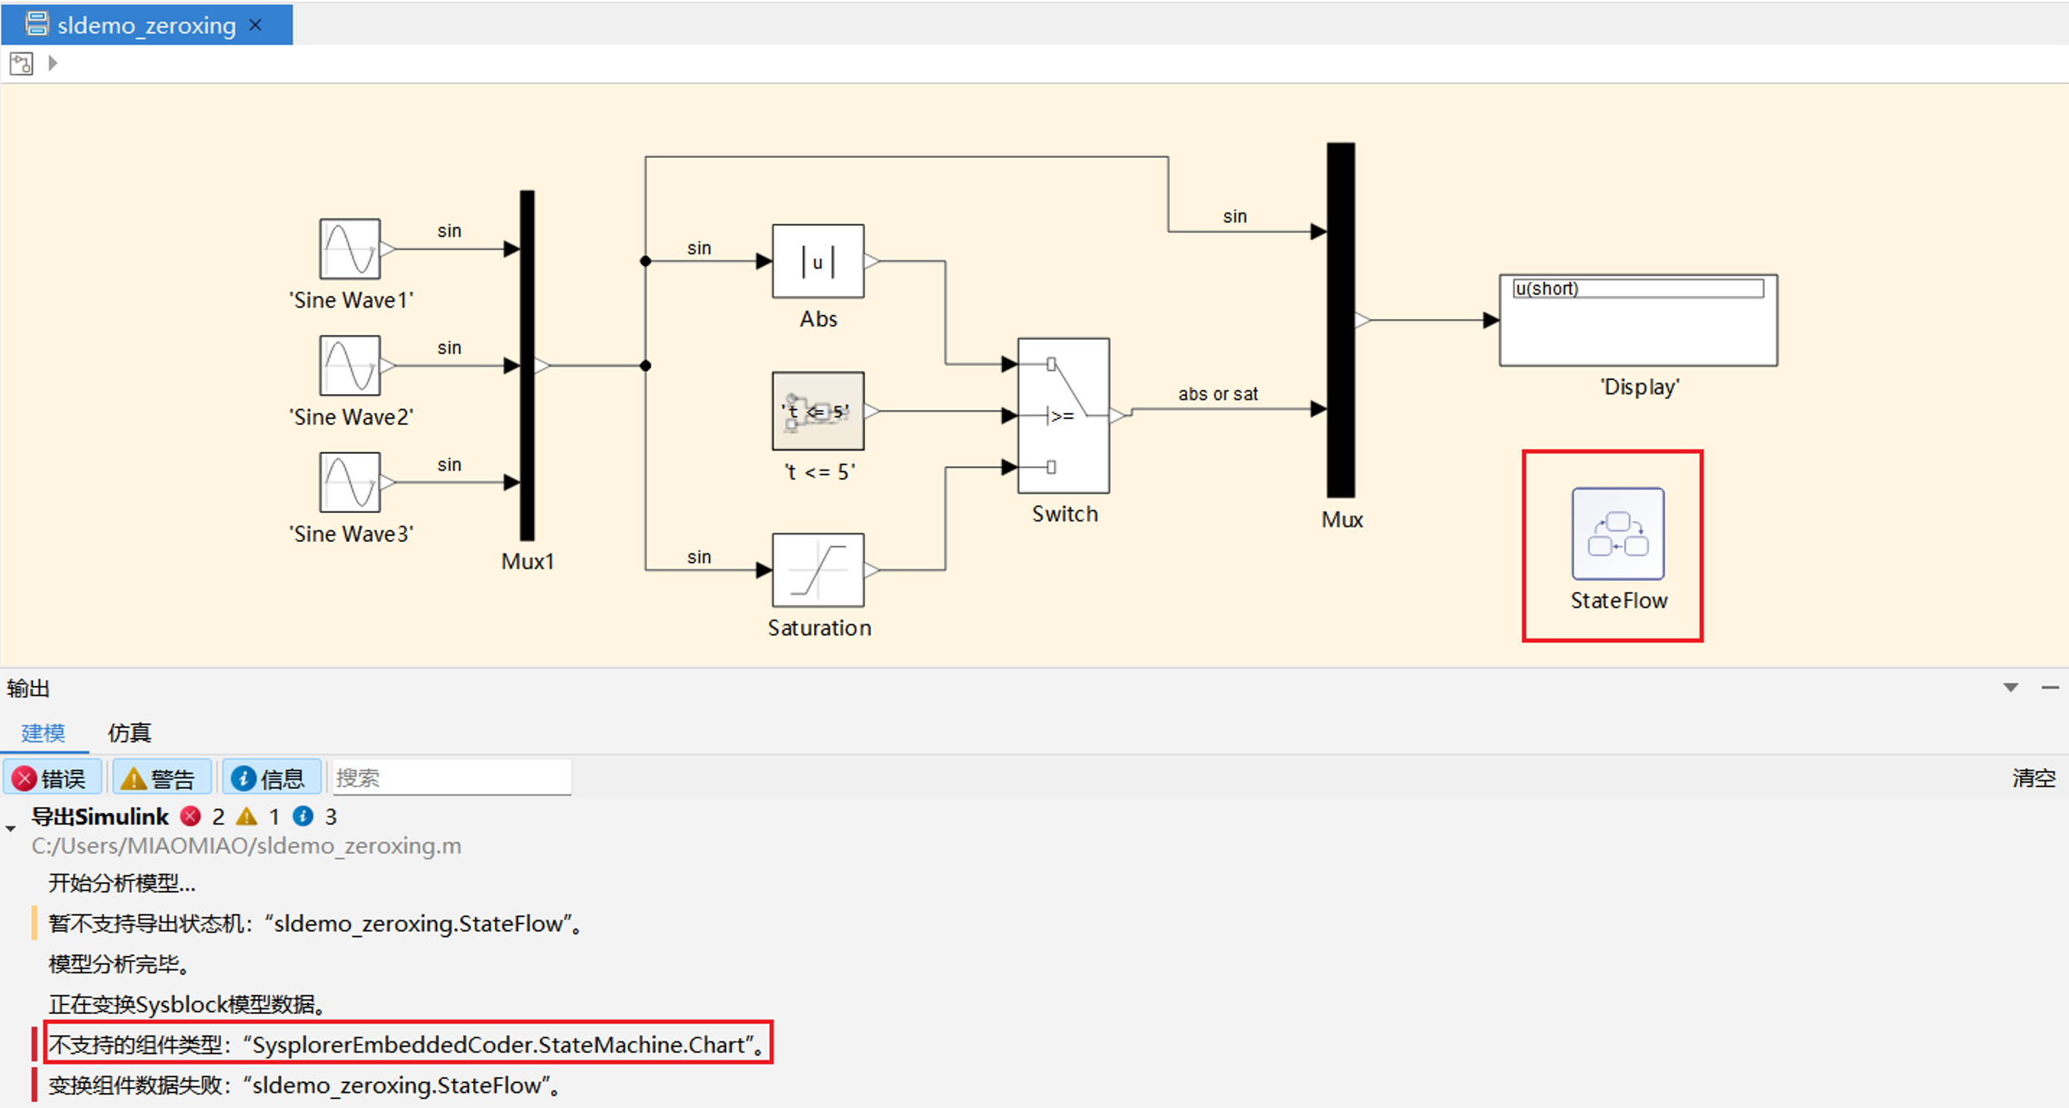
Task: Select the Saturation block
Action: tap(818, 570)
